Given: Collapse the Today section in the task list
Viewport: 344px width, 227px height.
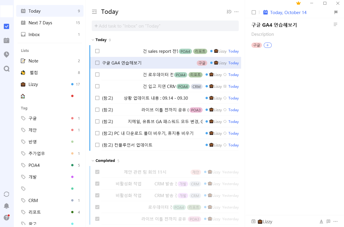Looking at the screenshot, I should (x=93, y=40).
